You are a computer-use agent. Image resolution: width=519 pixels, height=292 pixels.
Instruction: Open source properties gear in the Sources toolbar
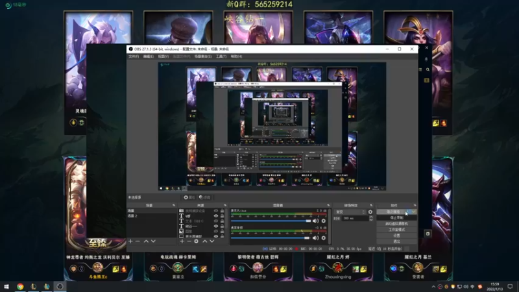click(197, 241)
